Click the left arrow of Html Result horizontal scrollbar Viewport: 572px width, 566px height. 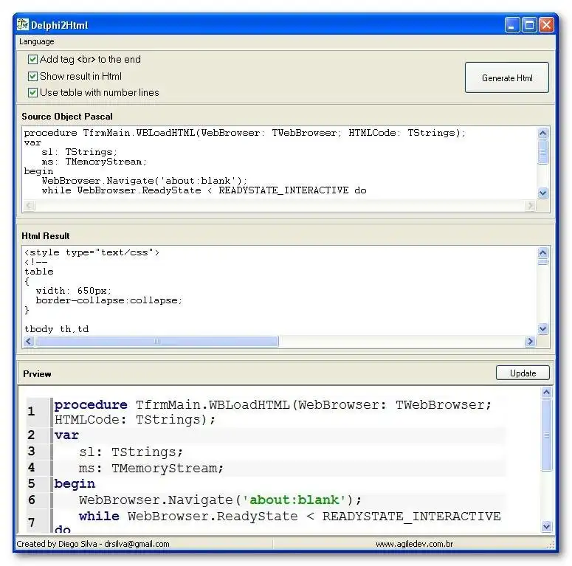coord(29,342)
